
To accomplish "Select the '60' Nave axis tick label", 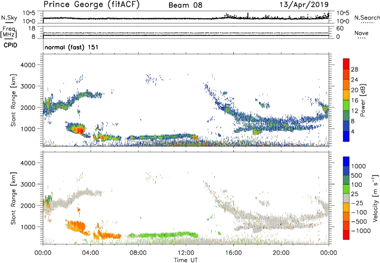I will point(340,28).
